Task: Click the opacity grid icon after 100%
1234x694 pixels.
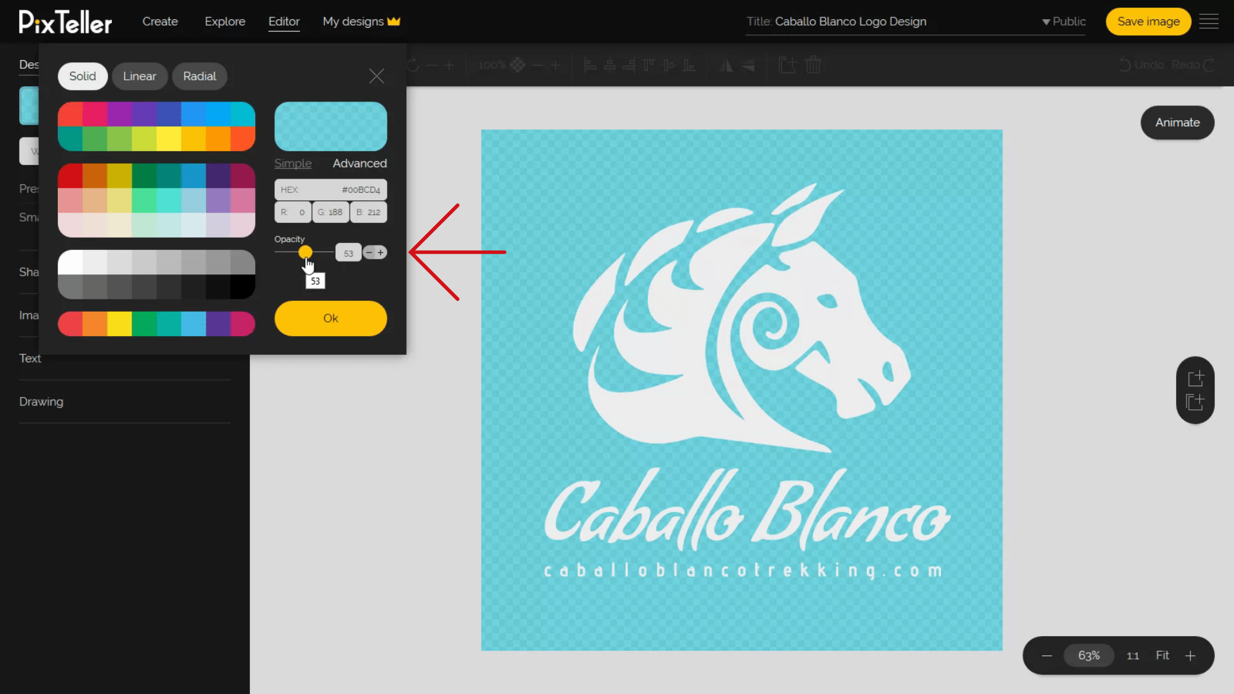Action: point(517,65)
